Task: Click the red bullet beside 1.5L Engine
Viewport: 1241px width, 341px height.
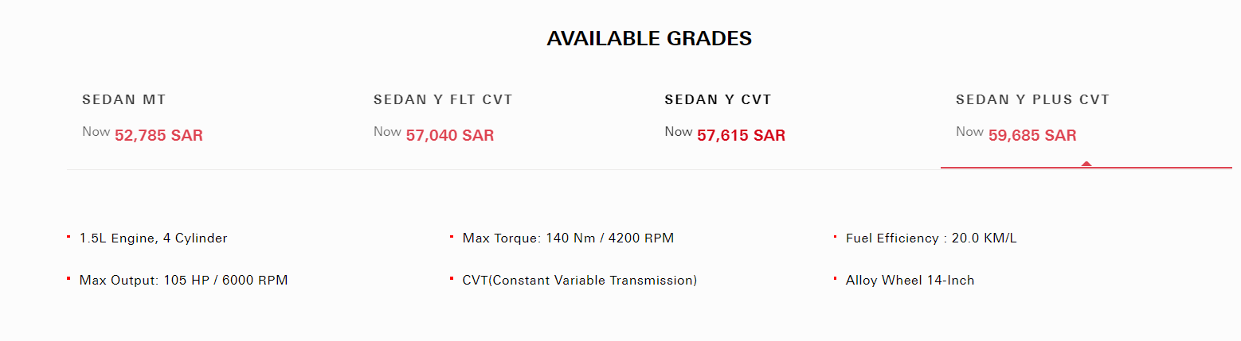Action: click(x=69, y=236)
